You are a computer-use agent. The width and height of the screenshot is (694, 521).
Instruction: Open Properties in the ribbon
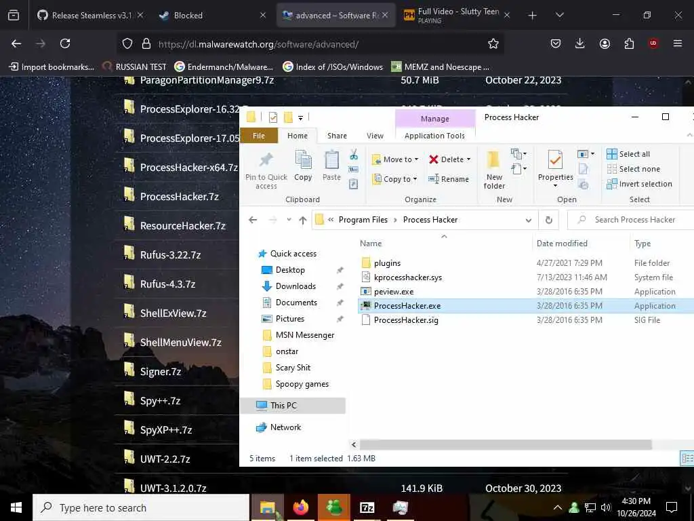point(556,168)
